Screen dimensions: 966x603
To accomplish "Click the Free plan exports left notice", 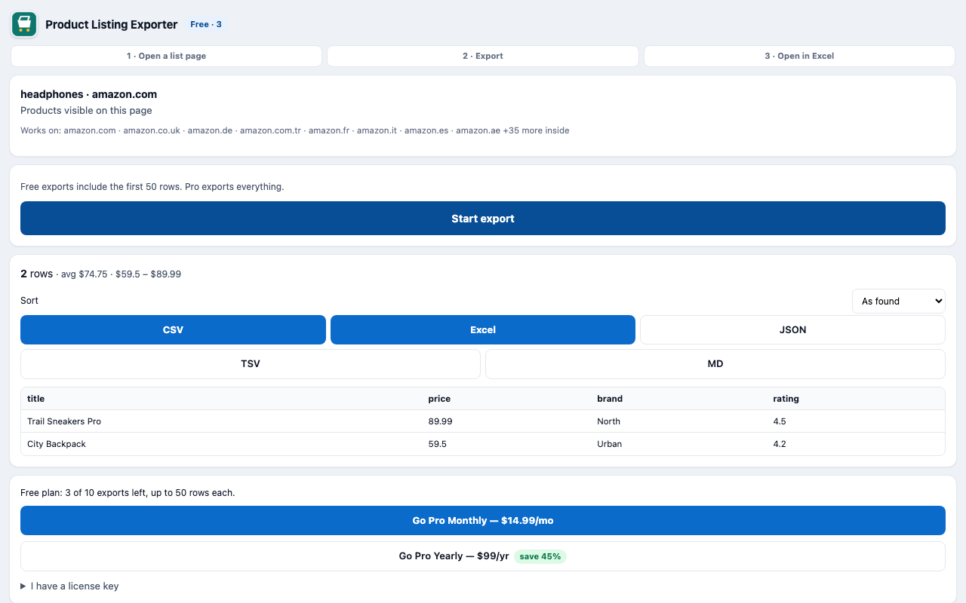I will click(x=128, y=492).
